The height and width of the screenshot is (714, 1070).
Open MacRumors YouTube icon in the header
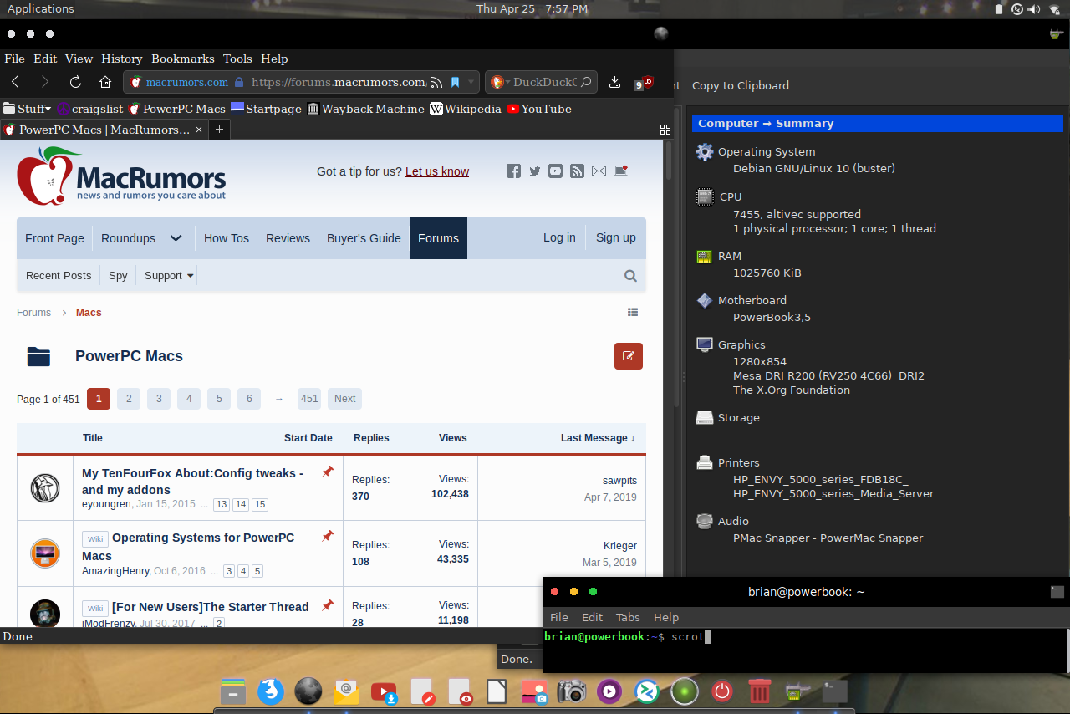[x=556, y=171]
